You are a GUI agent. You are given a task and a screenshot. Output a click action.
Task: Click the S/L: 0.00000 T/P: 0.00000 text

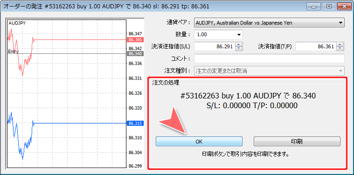click(252, 105)
